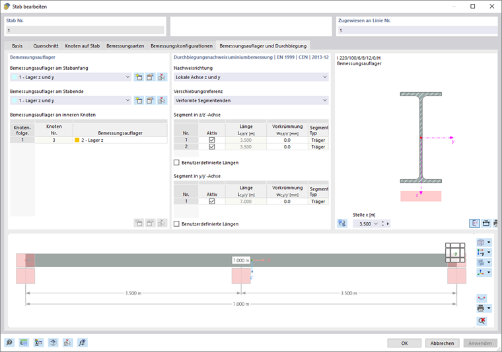
Task: Click the print graphic icon
Action: 481,308
